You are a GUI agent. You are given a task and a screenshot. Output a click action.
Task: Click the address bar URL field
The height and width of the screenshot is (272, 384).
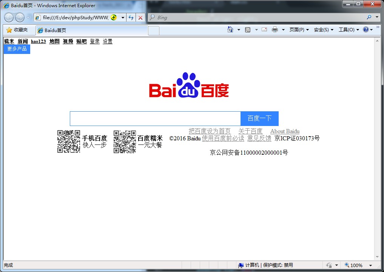coord(76,18)
